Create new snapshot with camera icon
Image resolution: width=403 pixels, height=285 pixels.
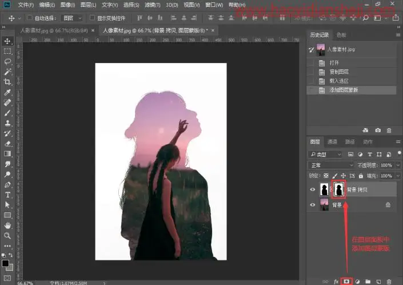[x=378, y=130]
